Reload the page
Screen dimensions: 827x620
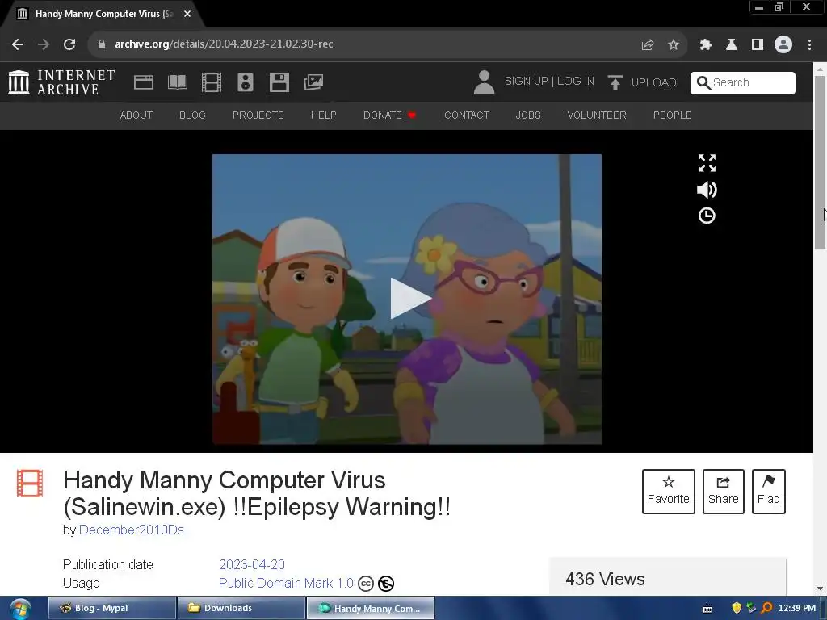(69, 44)
